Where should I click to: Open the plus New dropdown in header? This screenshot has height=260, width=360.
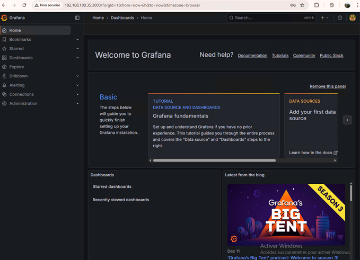point(324,17)
